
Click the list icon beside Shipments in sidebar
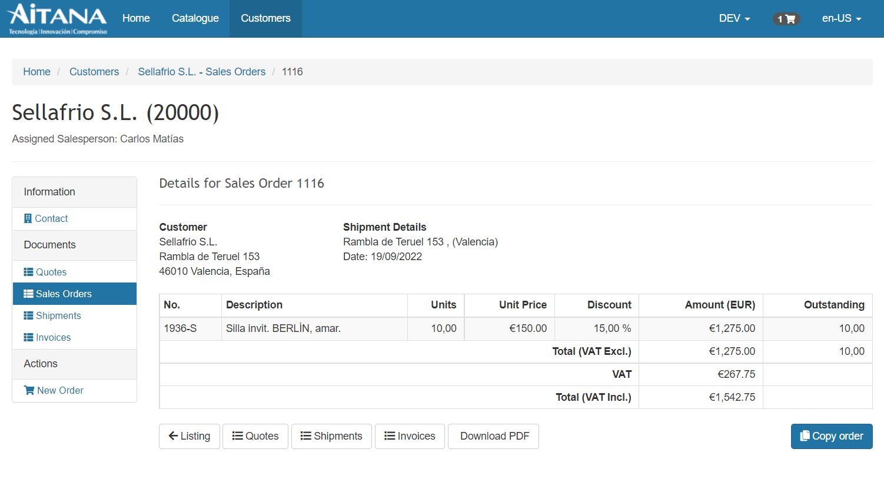tap(28, 315)
